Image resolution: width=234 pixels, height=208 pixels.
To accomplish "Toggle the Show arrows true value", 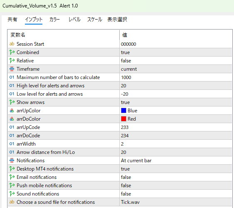I will pos(176,102).
